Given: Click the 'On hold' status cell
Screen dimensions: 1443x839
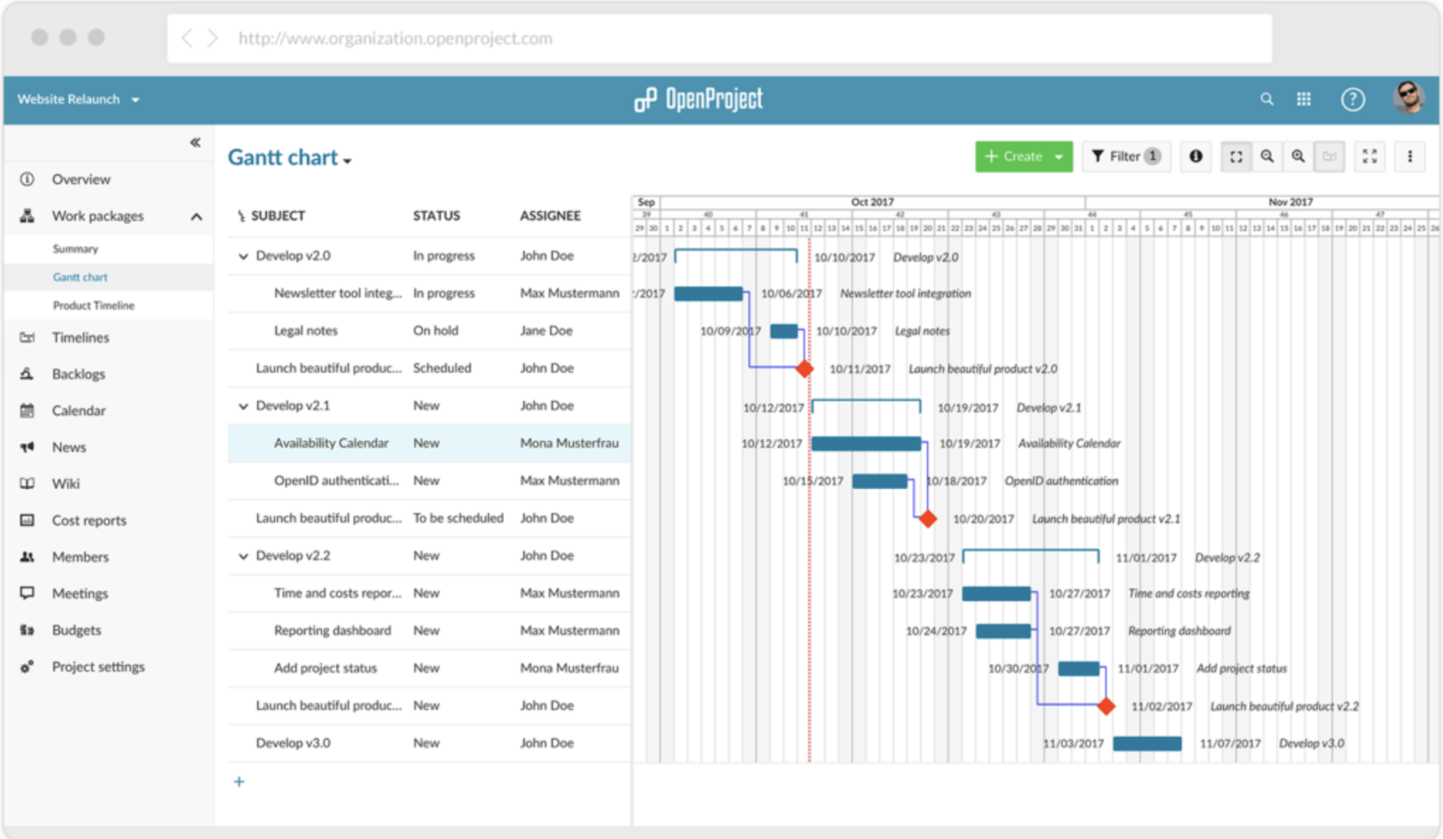Looking at the screenshot, I should (436, 331).
